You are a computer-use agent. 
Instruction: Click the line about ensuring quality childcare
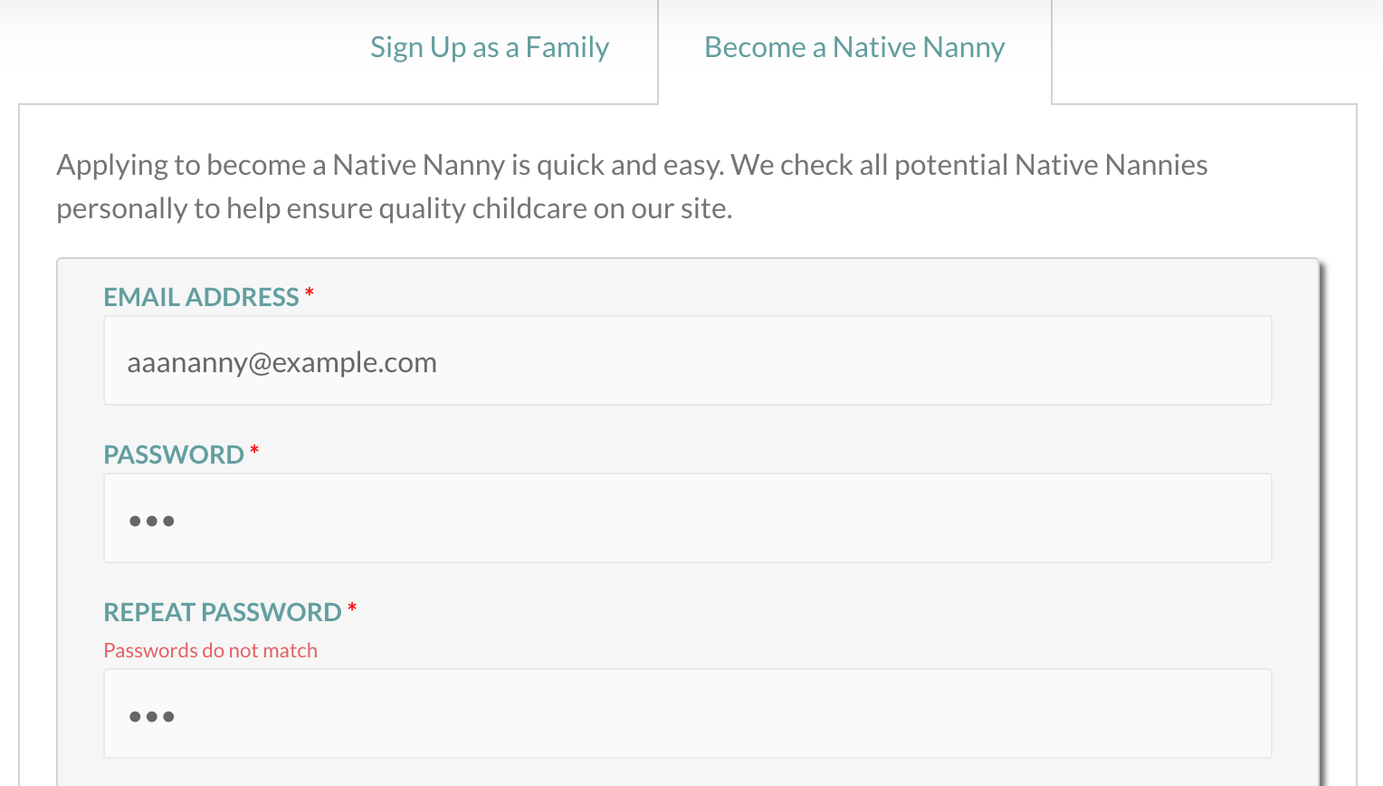click(x=395, y=208)
